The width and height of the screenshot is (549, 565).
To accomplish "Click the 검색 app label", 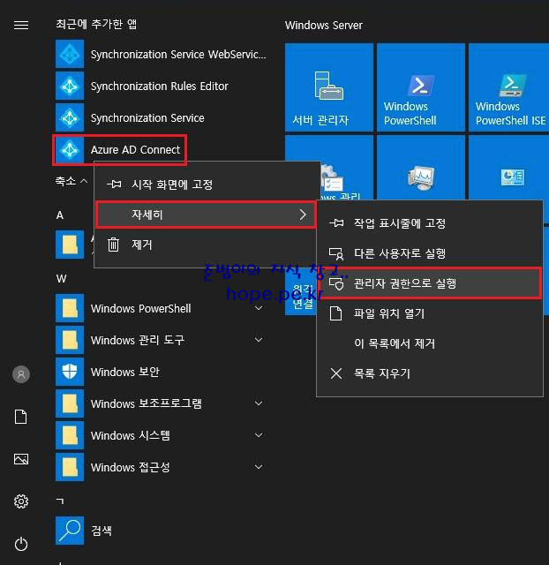I will tap(102, 531).
